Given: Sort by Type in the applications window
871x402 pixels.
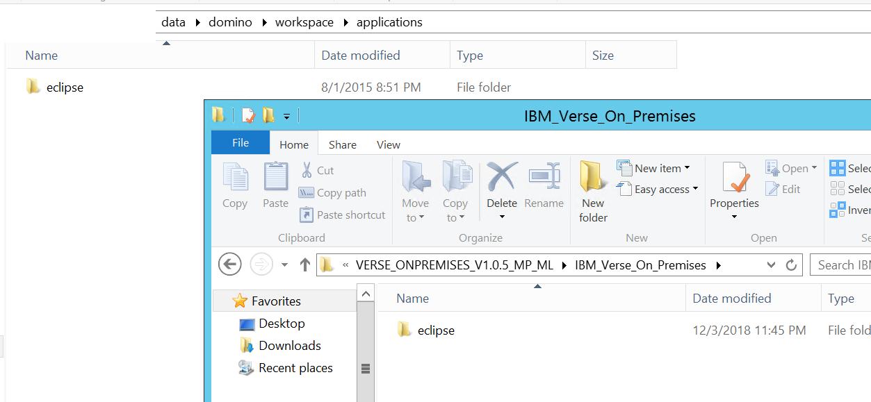Looking at the screenshot, I should (517, 56).
